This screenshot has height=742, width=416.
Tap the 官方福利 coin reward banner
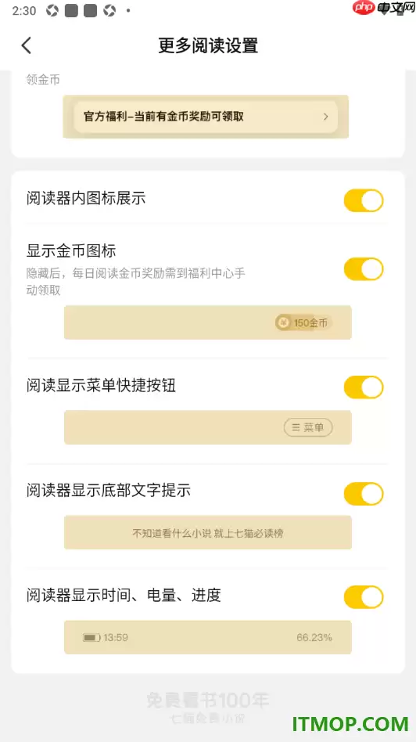[206, 117]
